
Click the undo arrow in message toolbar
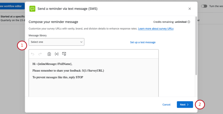coord(33,54)
